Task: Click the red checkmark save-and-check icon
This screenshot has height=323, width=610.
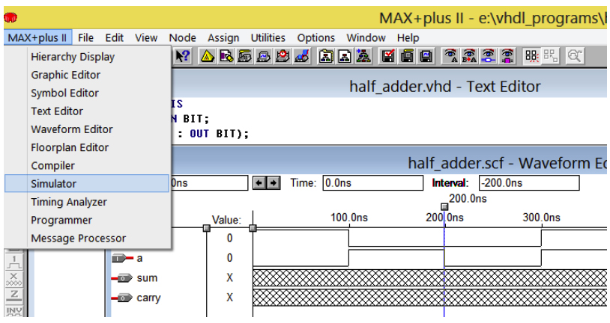Action: tap(388, 55)
